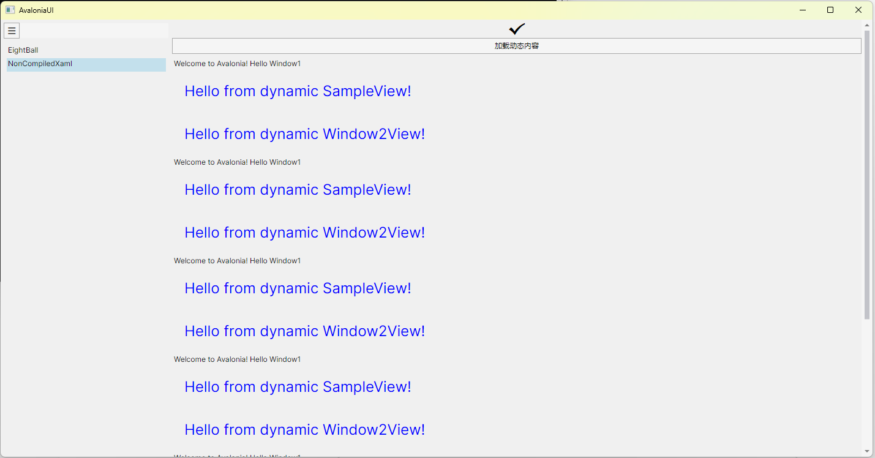The image size is (875, 458).
Task: Click the scrollbar down arrow
Action: [x=866, y=451]
